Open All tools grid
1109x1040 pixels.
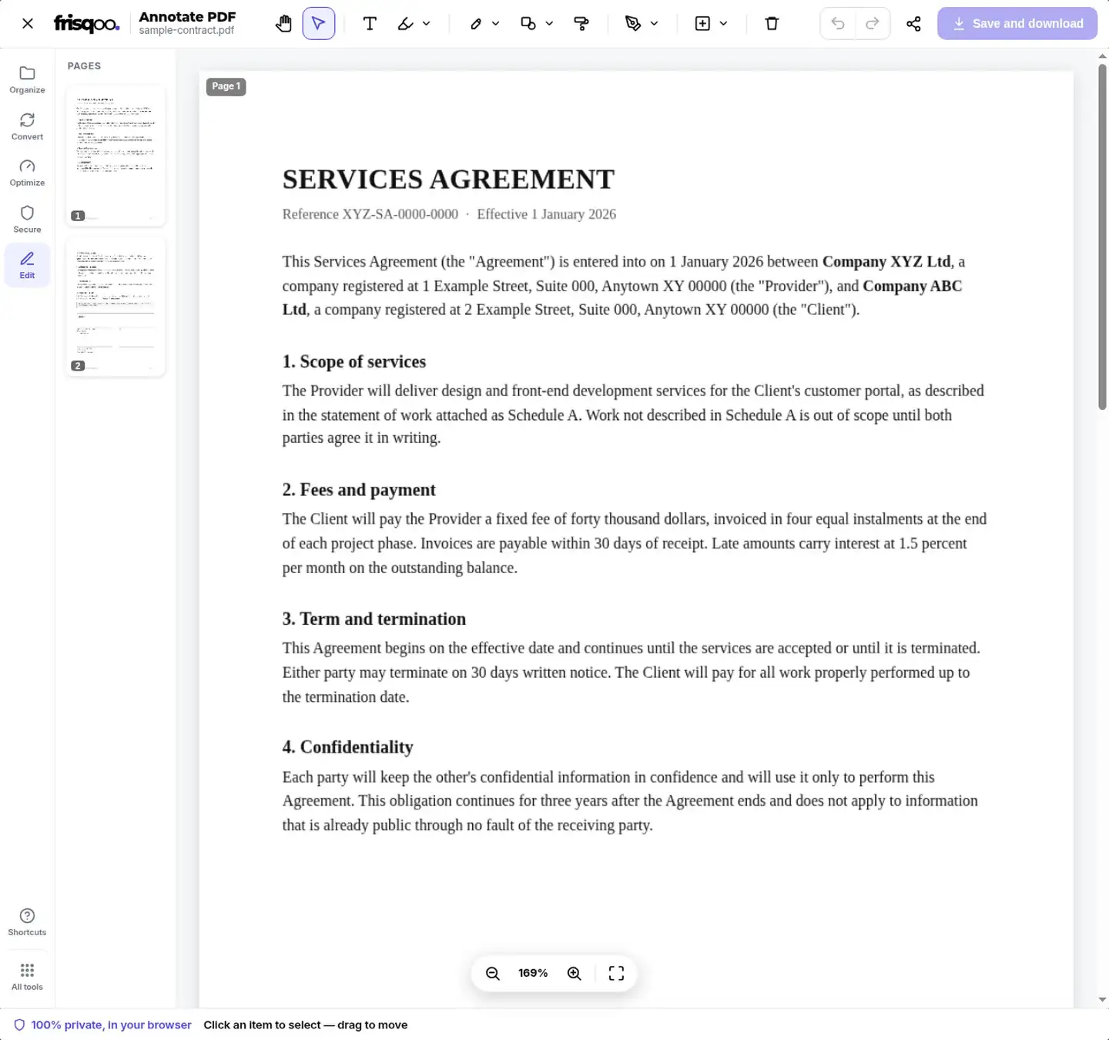tap(27, 977)
